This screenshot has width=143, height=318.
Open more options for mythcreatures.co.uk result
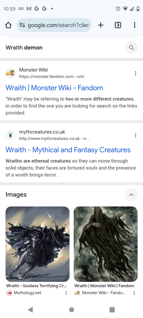point(135,135)
